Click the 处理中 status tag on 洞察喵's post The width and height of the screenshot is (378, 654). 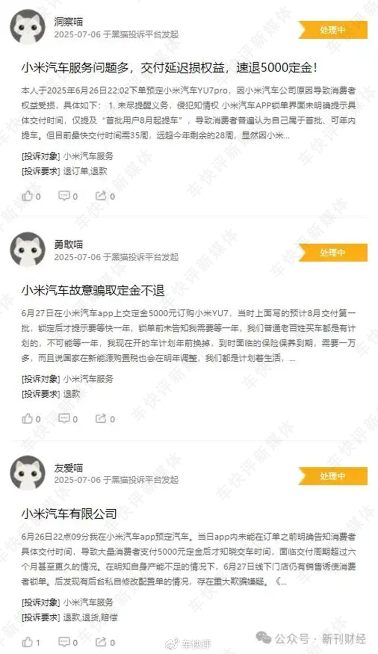click(333, 30)
